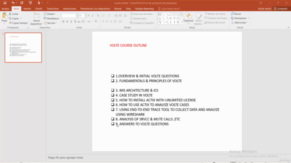Switch to the Vista tab

(x=128, y=9)
